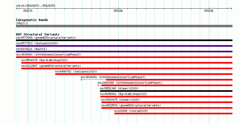240x124 pixels.
Task: Click the Cytogenetic Bands track title
Action: (x=32, y=20)
